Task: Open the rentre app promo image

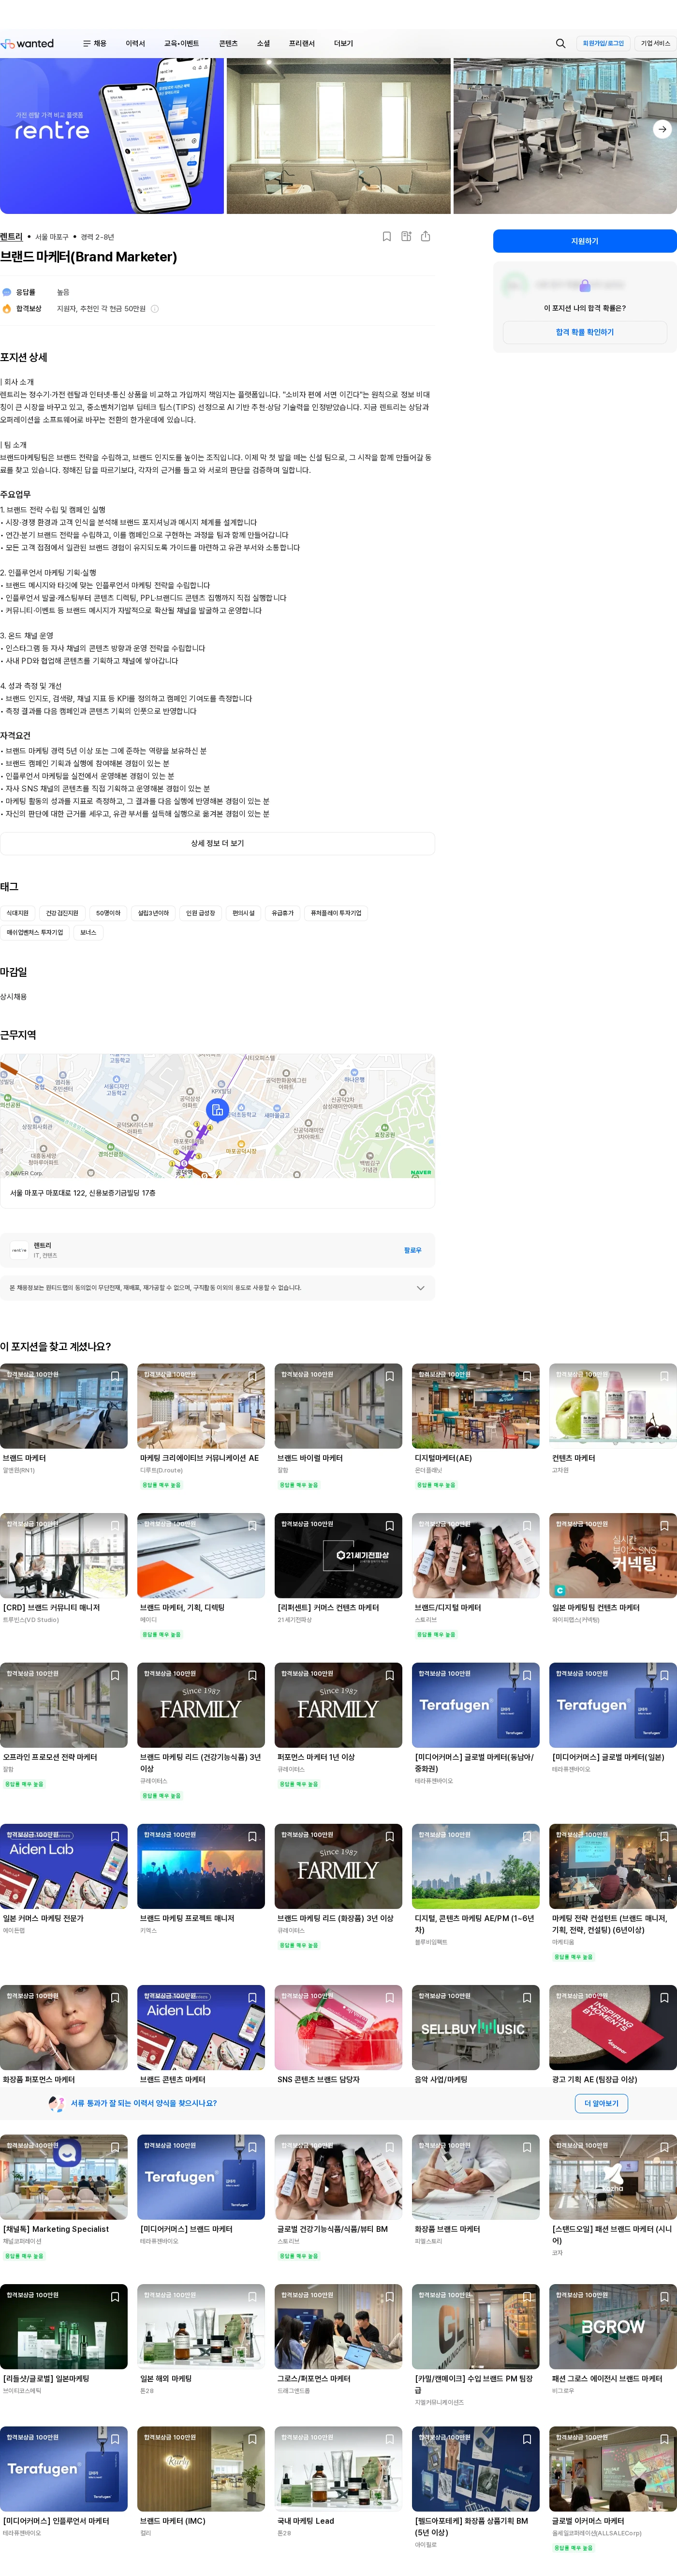Action: 112,136
